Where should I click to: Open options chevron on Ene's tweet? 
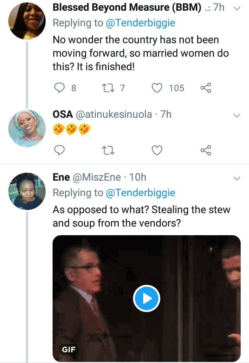click(x=237, y=178)
